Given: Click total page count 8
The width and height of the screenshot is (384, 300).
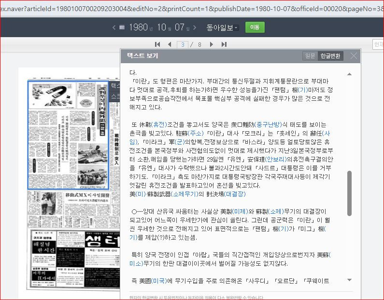Looking at the screenshot, I should (199, 44).
